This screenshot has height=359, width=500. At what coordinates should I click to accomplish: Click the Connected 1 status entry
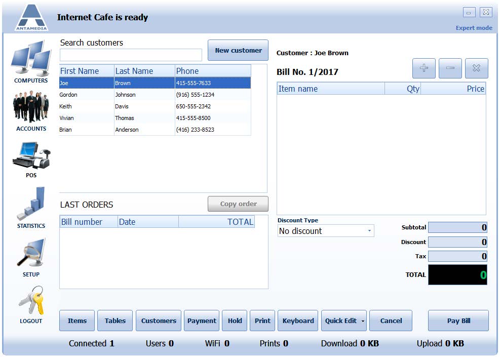[92, 344]
